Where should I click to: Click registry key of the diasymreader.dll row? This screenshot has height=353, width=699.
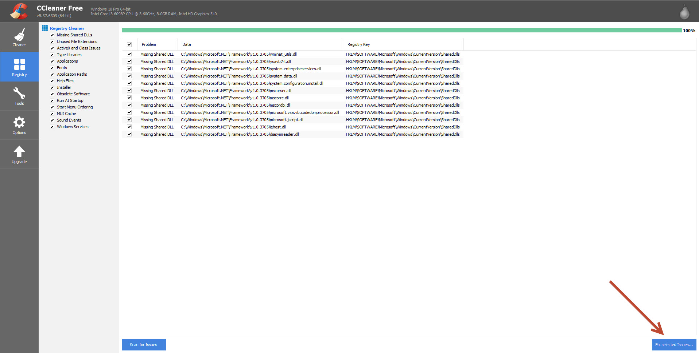pyautogui.click(x=403, y=134)
